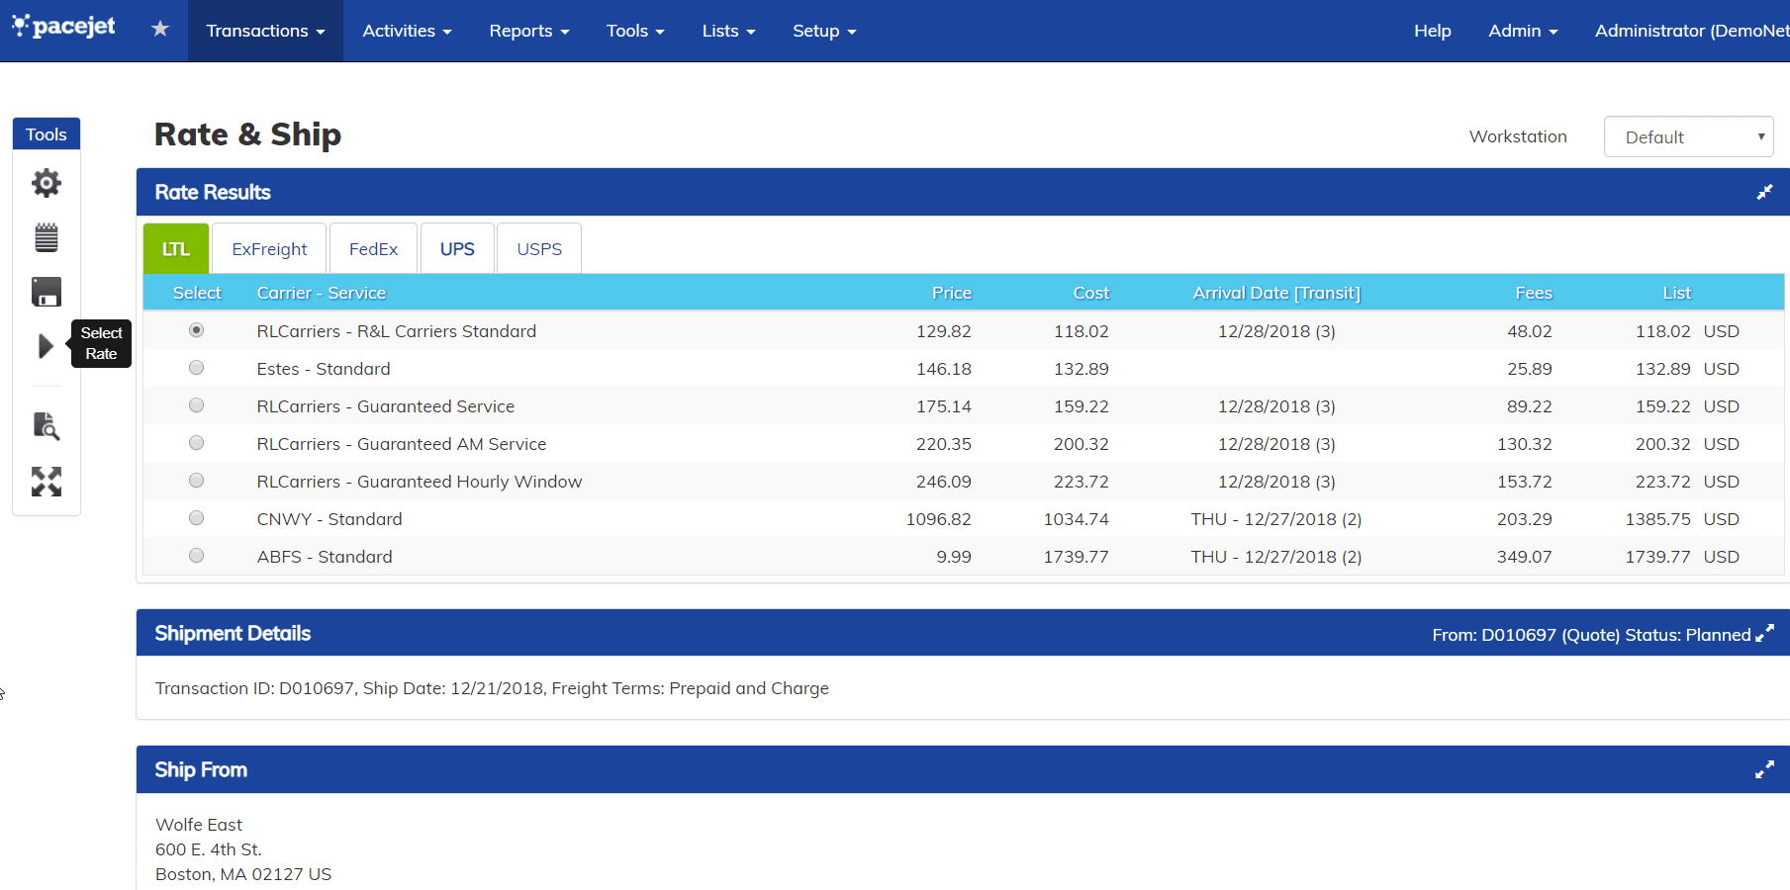Screen dimensions: 1790x890
Task: Click the Select Rate tooltip label
Action: coord(101,343)
